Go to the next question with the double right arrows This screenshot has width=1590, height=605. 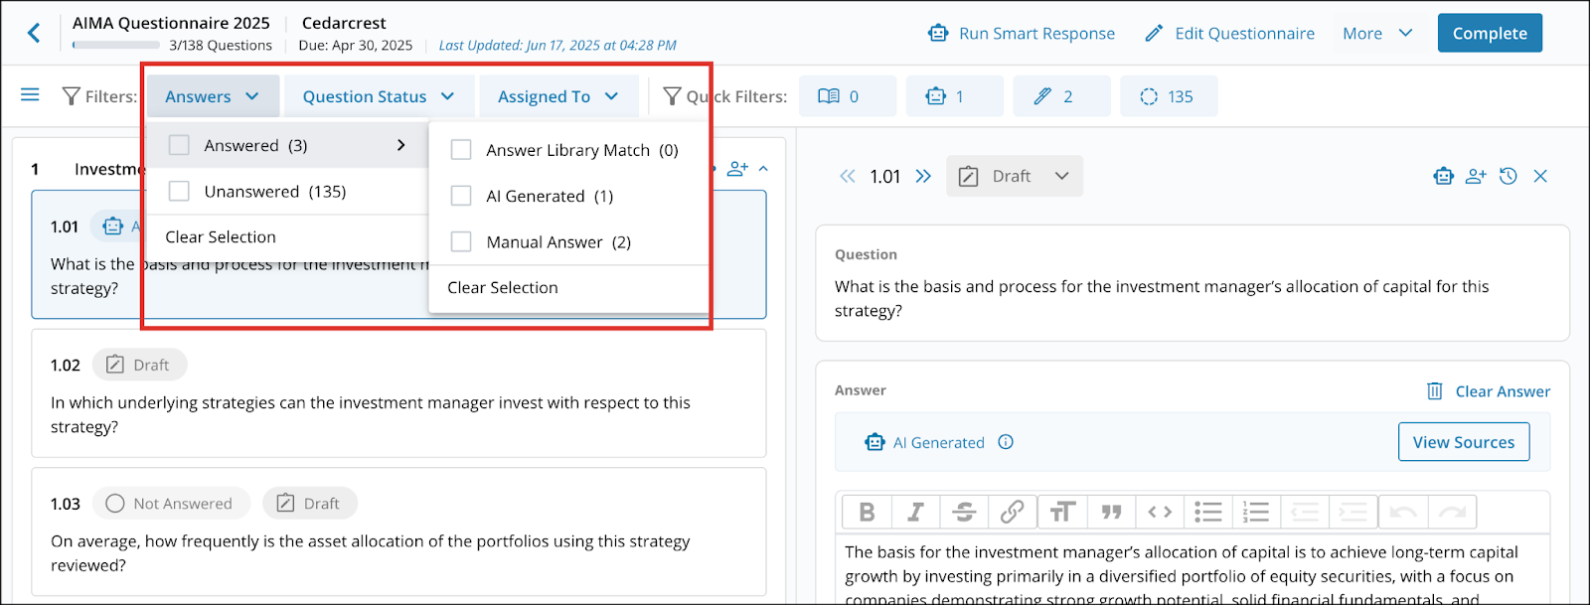(x=923, y=176)
